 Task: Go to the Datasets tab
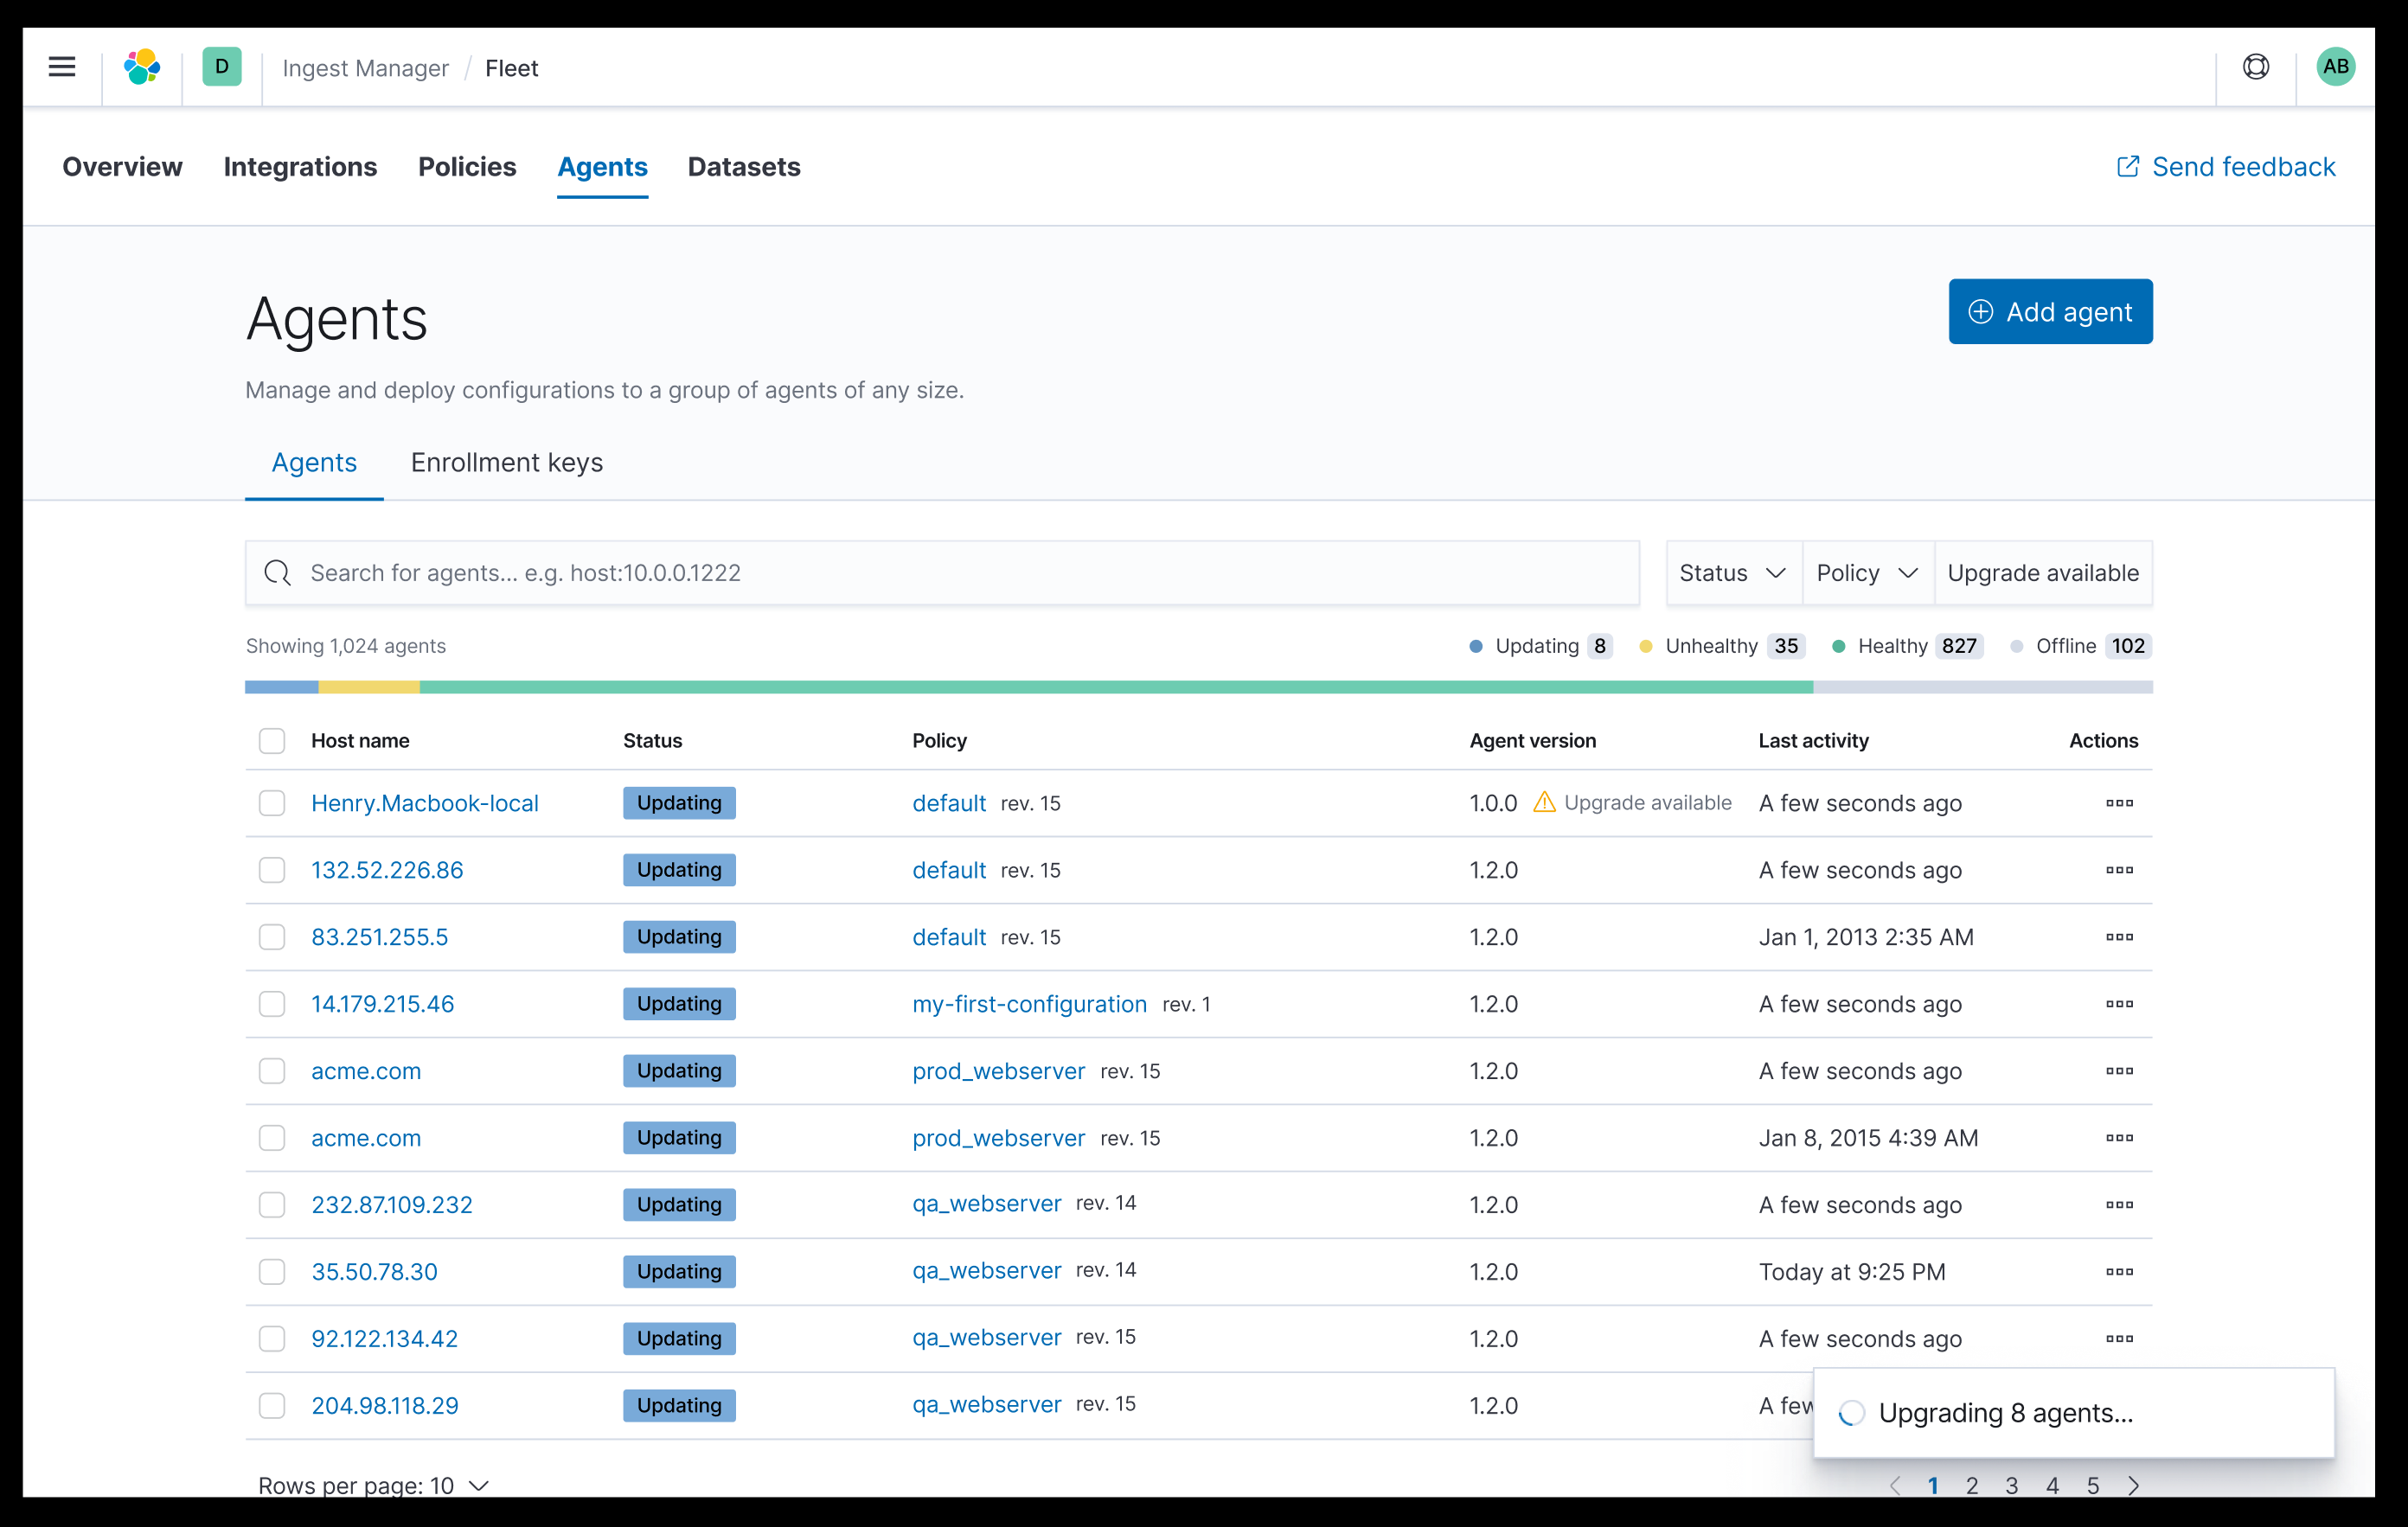click(743, 167)
